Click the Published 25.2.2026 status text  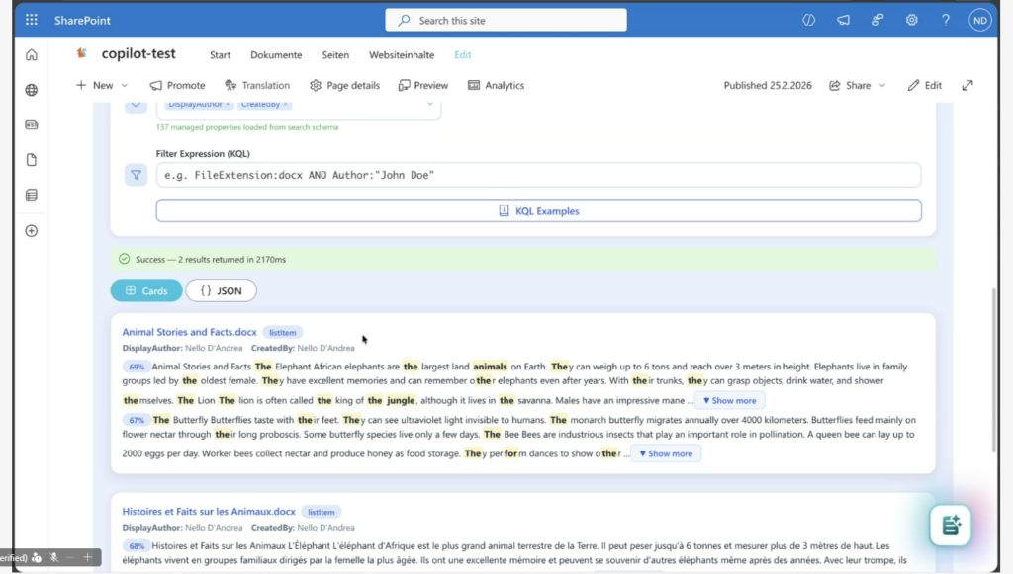coord(768,85)
